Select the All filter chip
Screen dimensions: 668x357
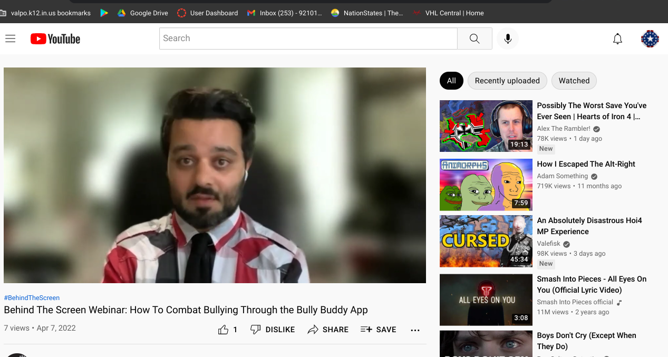(x=451, y=81)
